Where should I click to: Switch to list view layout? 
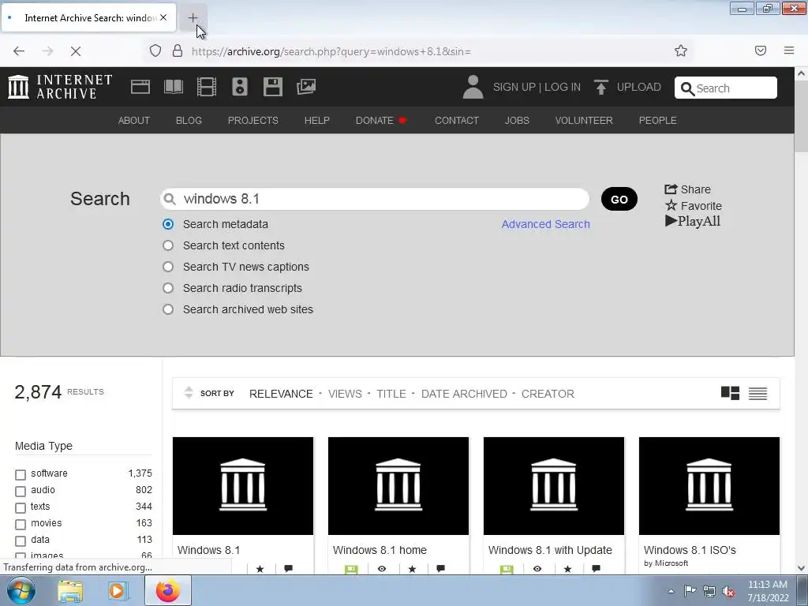tap(757, 393)
